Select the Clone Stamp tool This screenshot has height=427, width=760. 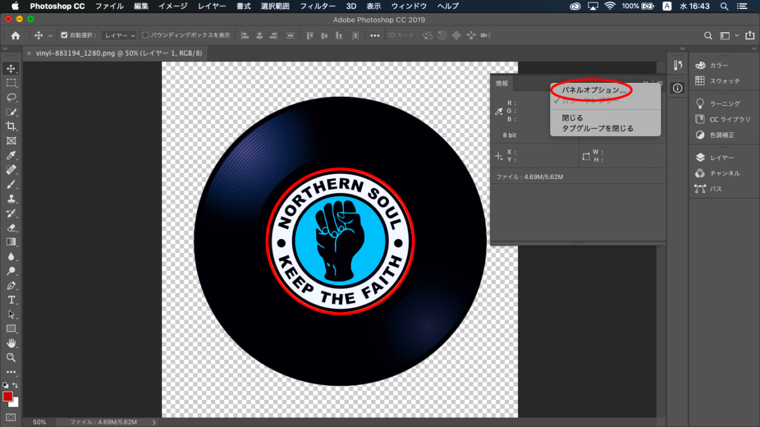point(11,199)
